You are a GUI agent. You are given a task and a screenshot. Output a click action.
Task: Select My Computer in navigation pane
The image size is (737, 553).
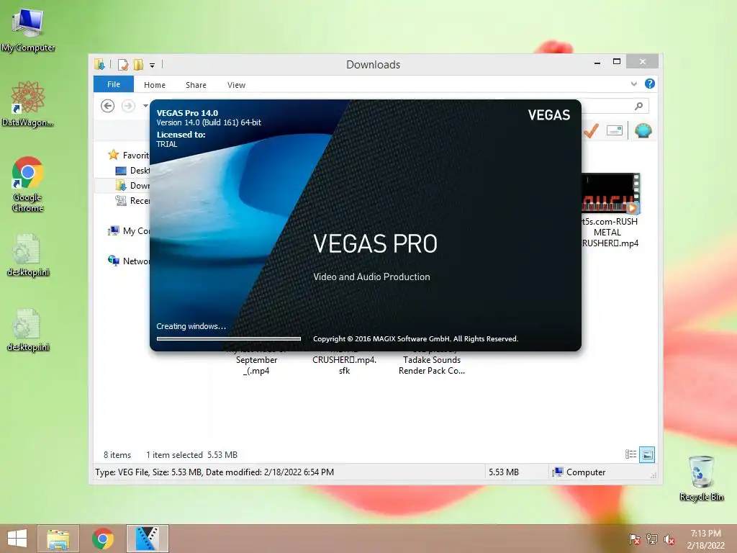tap(128, 231)
